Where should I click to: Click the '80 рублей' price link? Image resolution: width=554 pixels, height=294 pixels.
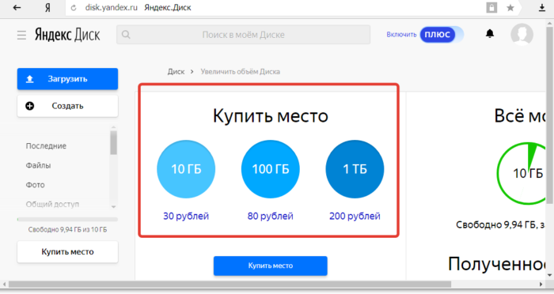[x=271, y=216]
